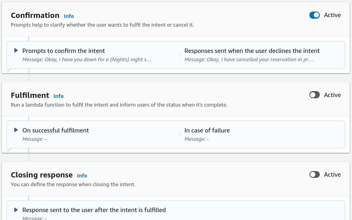Disable the Confirmation Active toggle
The height and width of the screenshot is (220, 352).
coord(314,15)
